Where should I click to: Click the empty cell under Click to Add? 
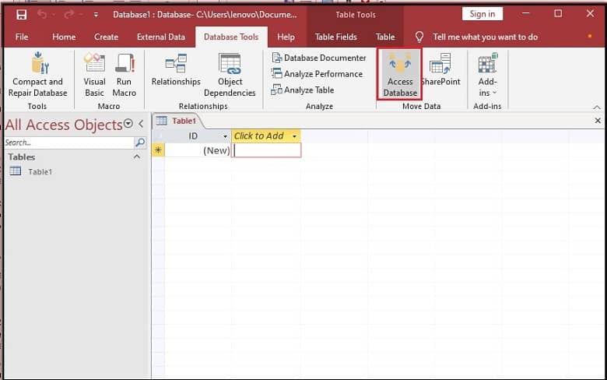(266, 150)
